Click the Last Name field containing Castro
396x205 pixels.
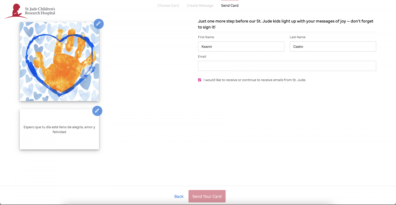(333, 47)
